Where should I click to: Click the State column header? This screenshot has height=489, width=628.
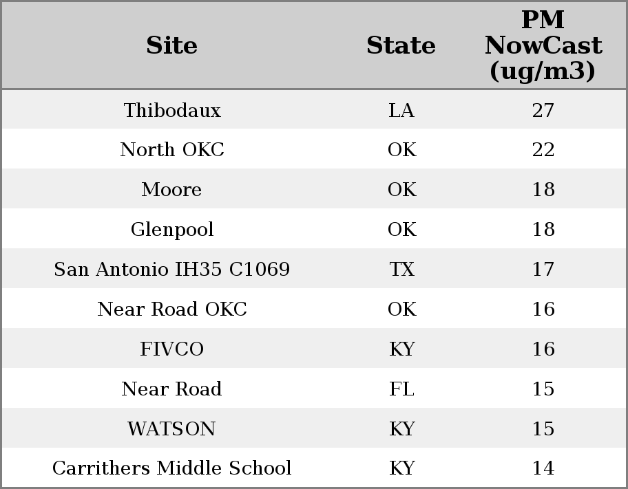pyautogui.click(x=401, y=45)
